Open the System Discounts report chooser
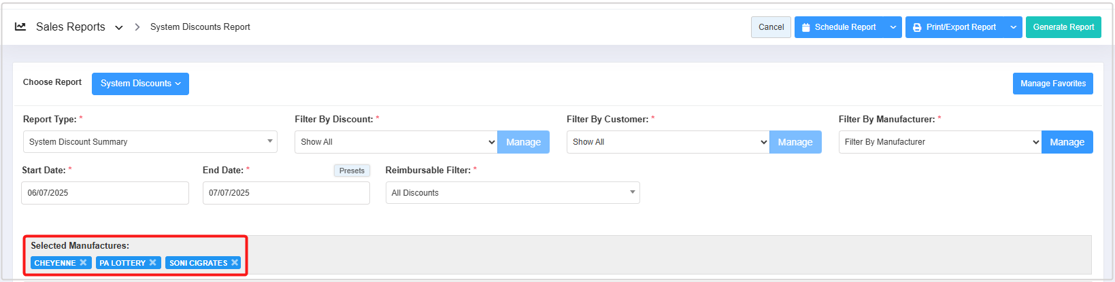The height and width of the screenshot is (282, 1115). pos(140,84)
